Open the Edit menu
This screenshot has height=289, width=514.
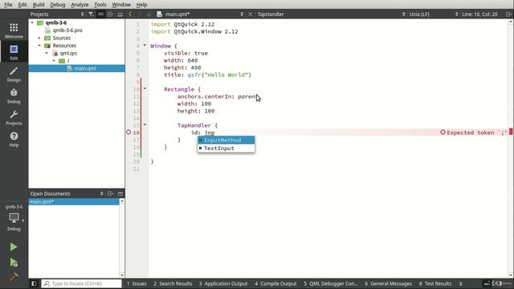(x=22, y=5)
